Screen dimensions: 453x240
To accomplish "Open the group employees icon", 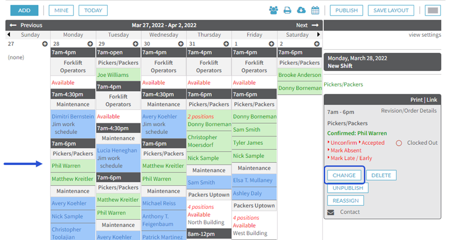I will [273, 10].
